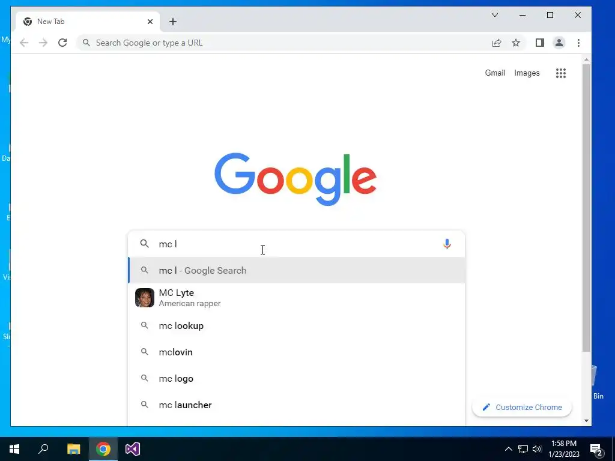
Task: Click the search magnifier in the search box
Action: tap(144, 244)
